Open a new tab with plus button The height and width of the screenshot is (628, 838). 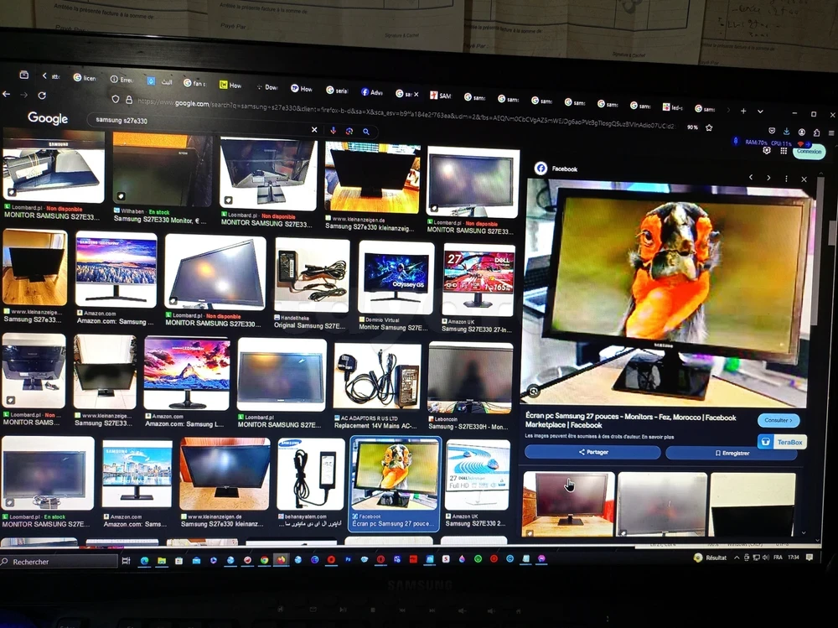(x=742, y=111)
